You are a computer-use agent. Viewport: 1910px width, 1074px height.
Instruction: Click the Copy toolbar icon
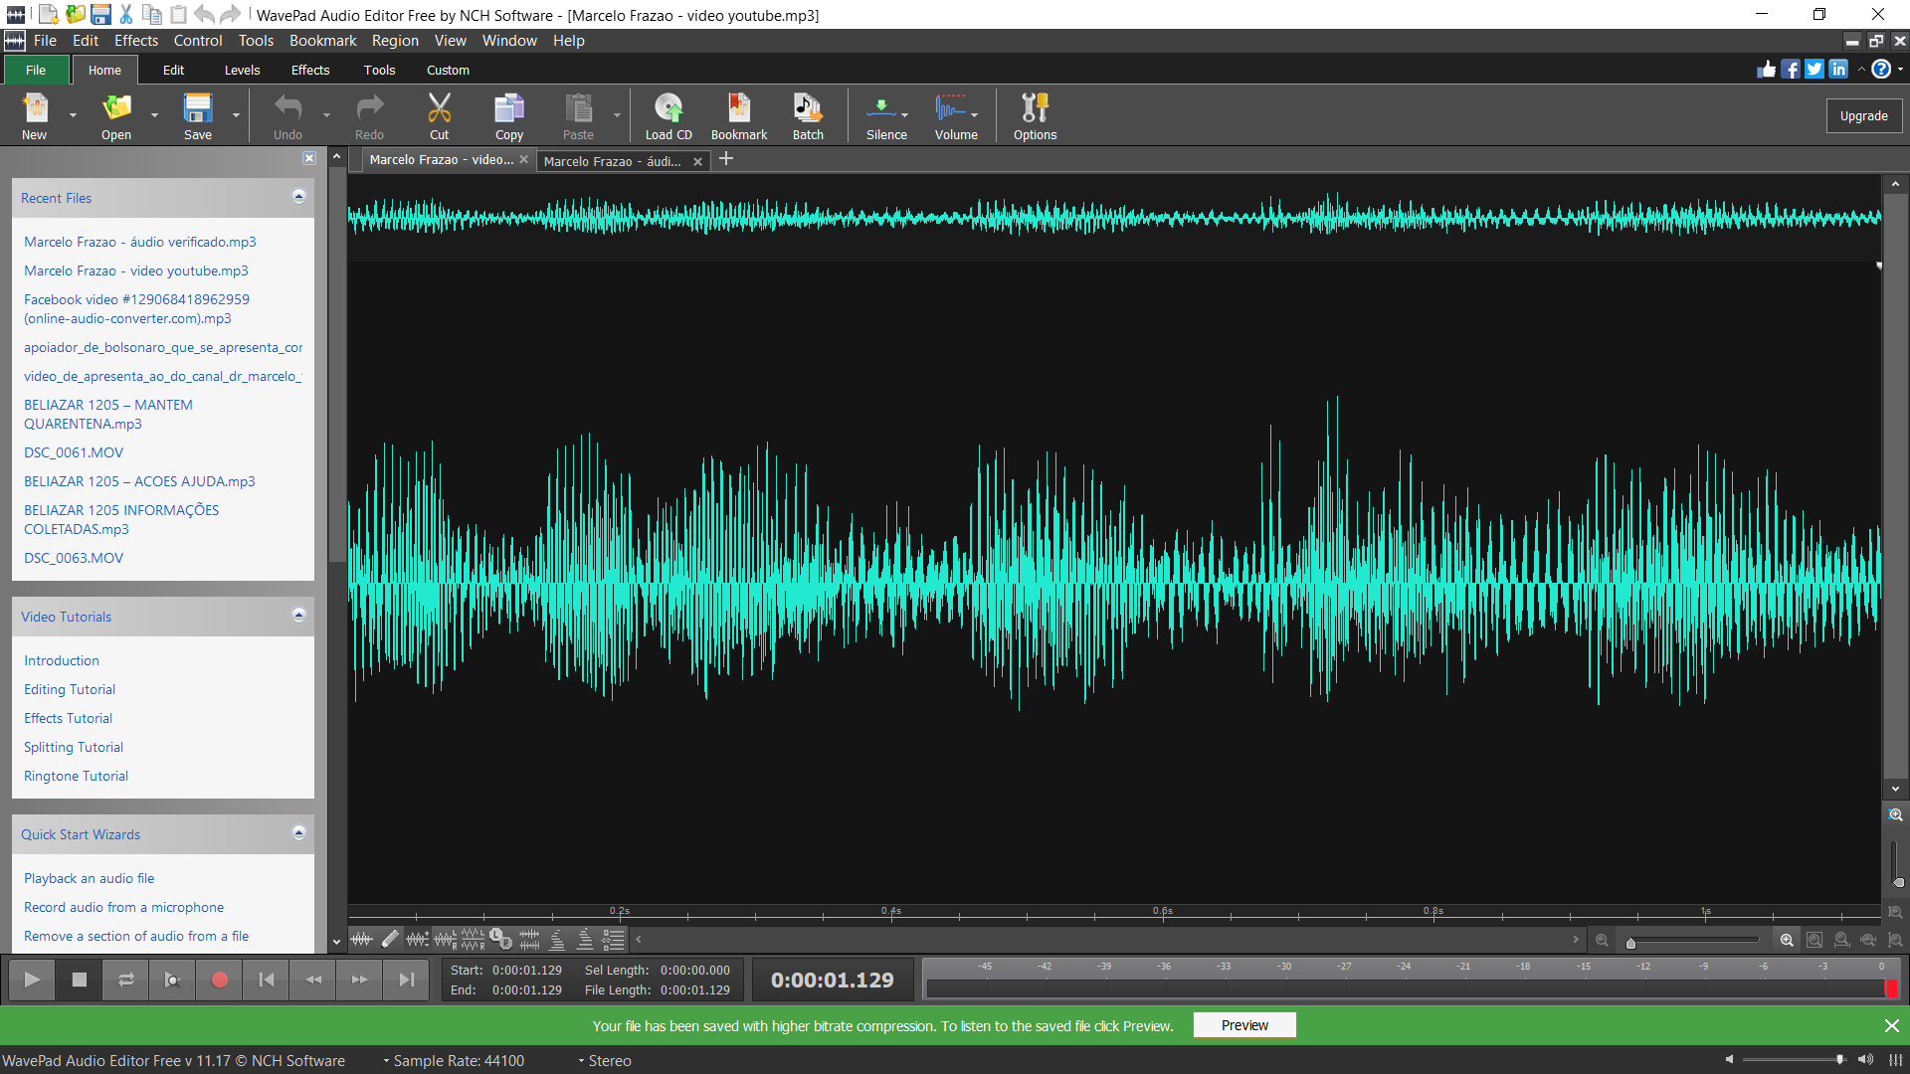pos(509,115)
